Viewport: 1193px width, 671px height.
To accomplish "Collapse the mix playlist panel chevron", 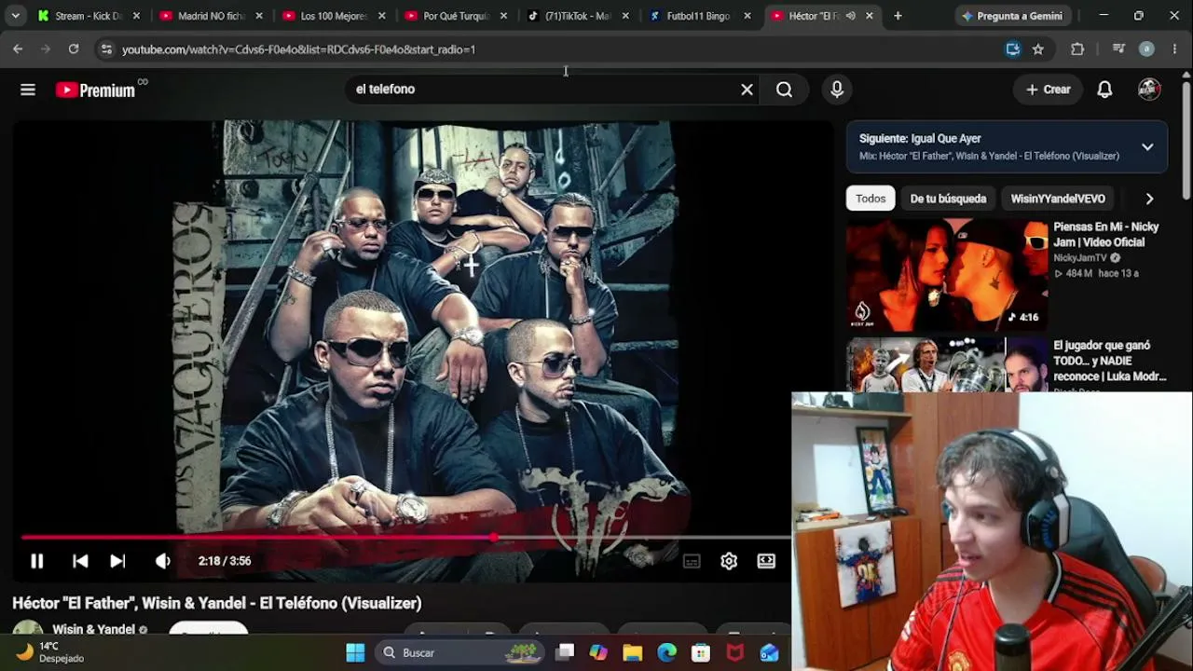I will [x=1147, y=147].
